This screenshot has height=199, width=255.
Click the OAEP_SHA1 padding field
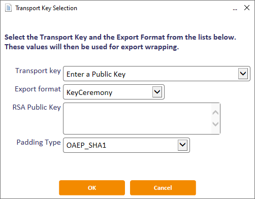pyautogui.click(x=126, y=145)
